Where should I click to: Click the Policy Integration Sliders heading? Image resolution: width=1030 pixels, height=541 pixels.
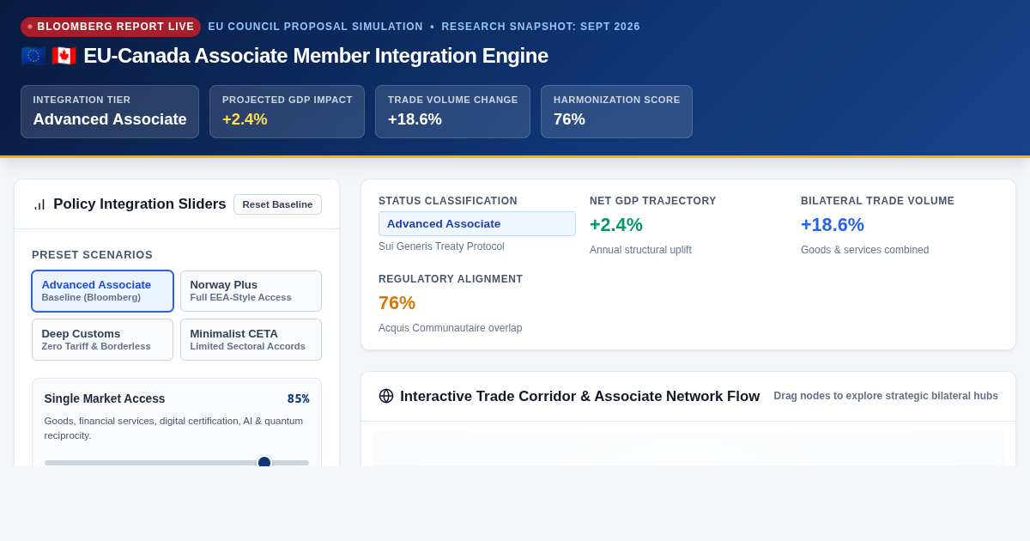pyautogui.click(x=140, y=204)
